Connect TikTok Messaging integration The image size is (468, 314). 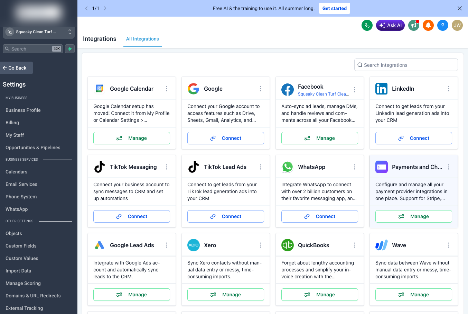click(x=132, y=216)
